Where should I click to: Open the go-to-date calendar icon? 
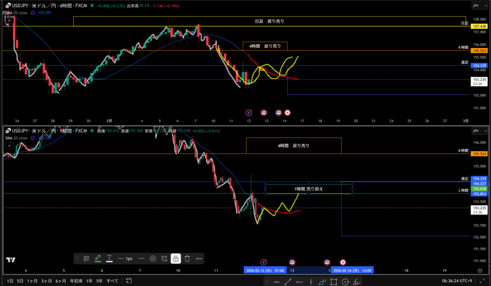[129, 281]
